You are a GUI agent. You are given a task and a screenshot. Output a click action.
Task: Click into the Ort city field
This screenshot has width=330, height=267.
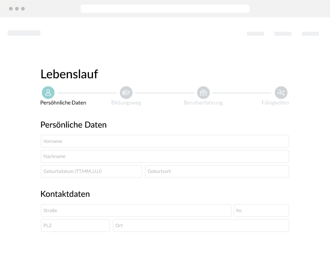(201, 226)
